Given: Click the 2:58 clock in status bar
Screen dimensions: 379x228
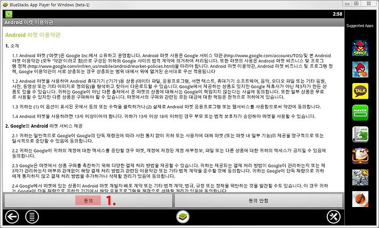Looking at the screenshot, I should coord(337,14).
